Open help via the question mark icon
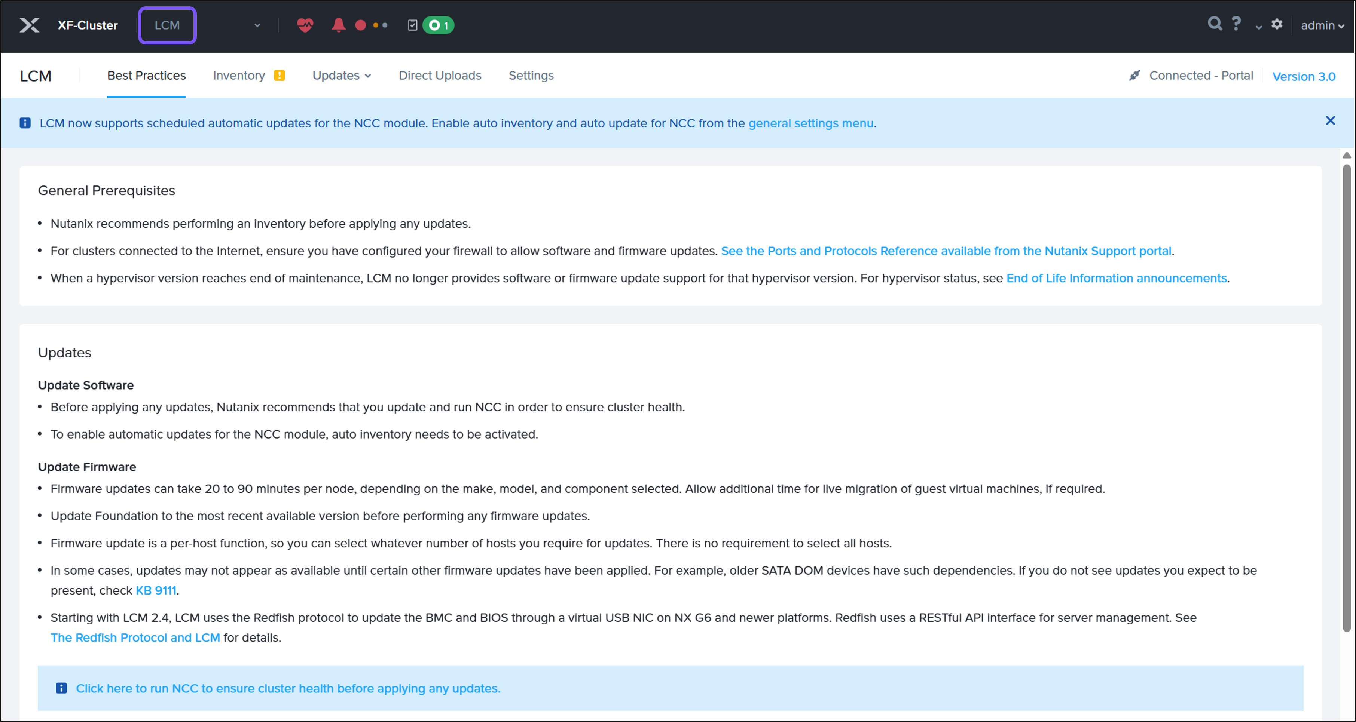1356x722 pixels. 1236,24
